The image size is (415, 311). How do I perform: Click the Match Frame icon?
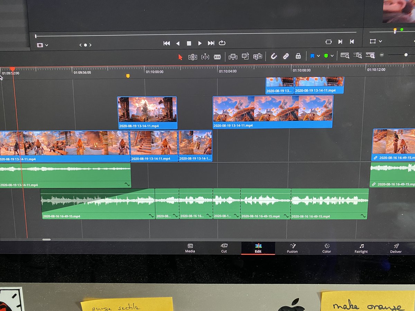[329, 42]
